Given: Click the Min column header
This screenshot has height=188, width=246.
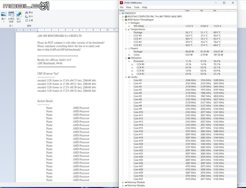Looking at the screenshot, I should [x=206, y=11].
